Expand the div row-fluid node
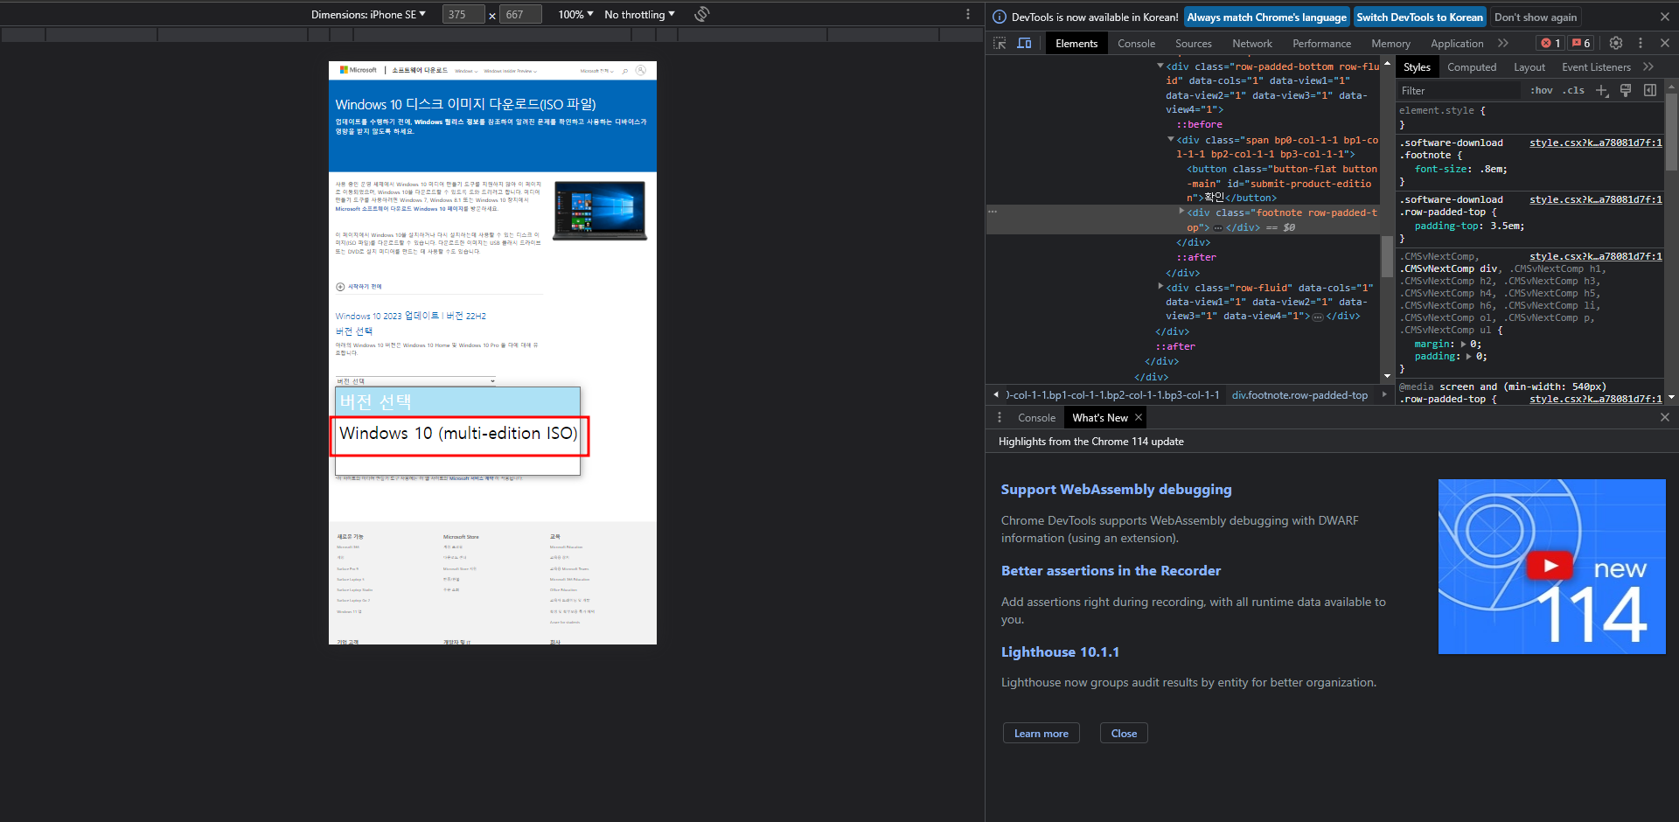The width and height of the screenshot is (1679, 822). [x=1160, y=286]
